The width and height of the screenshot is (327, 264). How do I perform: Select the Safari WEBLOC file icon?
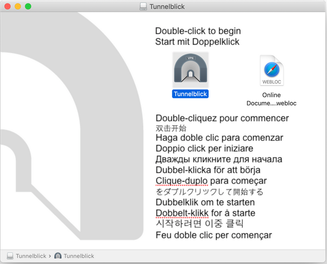pos(272,70)
